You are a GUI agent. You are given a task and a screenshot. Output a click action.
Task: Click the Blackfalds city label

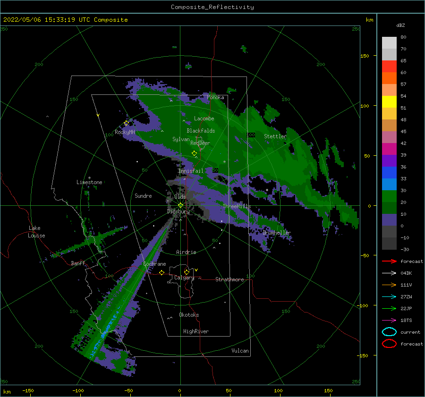201,131
